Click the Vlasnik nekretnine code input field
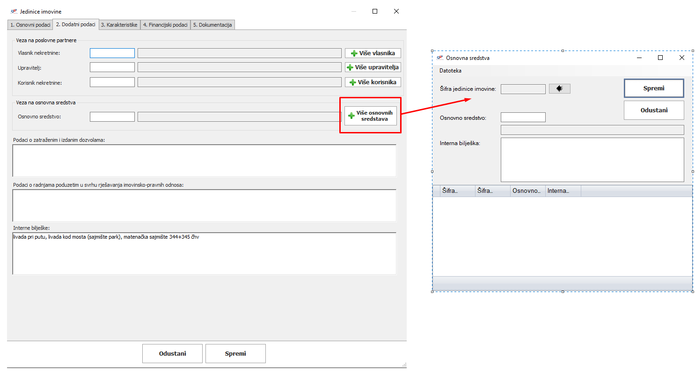Viewport: 695px width, 373px height. 112,53
